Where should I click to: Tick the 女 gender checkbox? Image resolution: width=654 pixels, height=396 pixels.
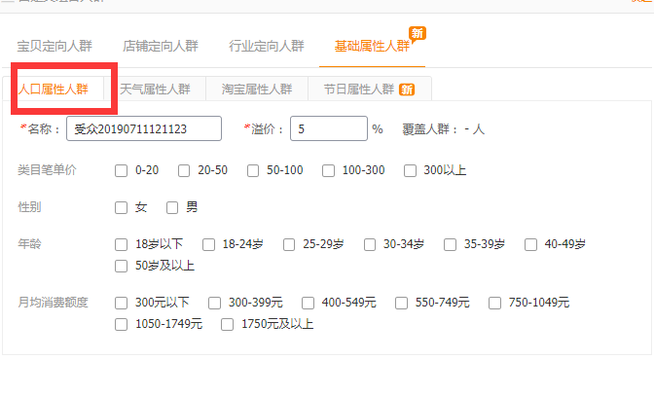coord(122,207)
